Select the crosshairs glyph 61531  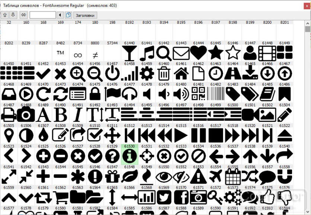[147, 156]
